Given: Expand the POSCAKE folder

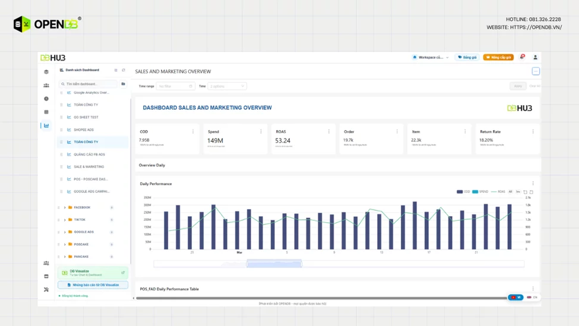Looking at the screenshot, I should click(x=65, y=245).
